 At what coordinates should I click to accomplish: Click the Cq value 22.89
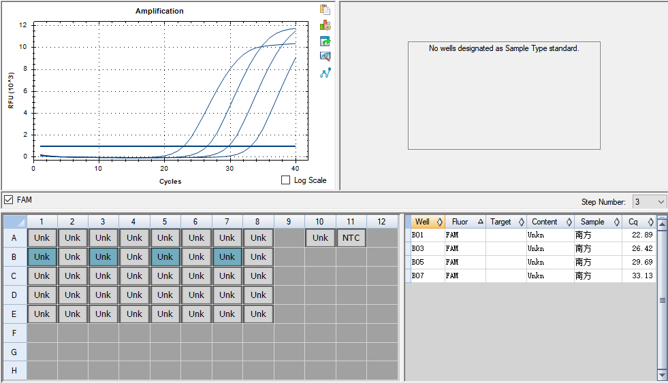642,235
